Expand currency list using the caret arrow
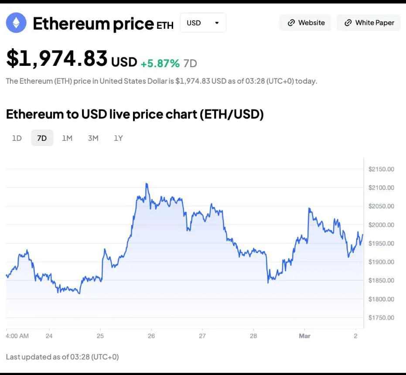406x375 pixels. pyautogui.click(x=217, y=23)
